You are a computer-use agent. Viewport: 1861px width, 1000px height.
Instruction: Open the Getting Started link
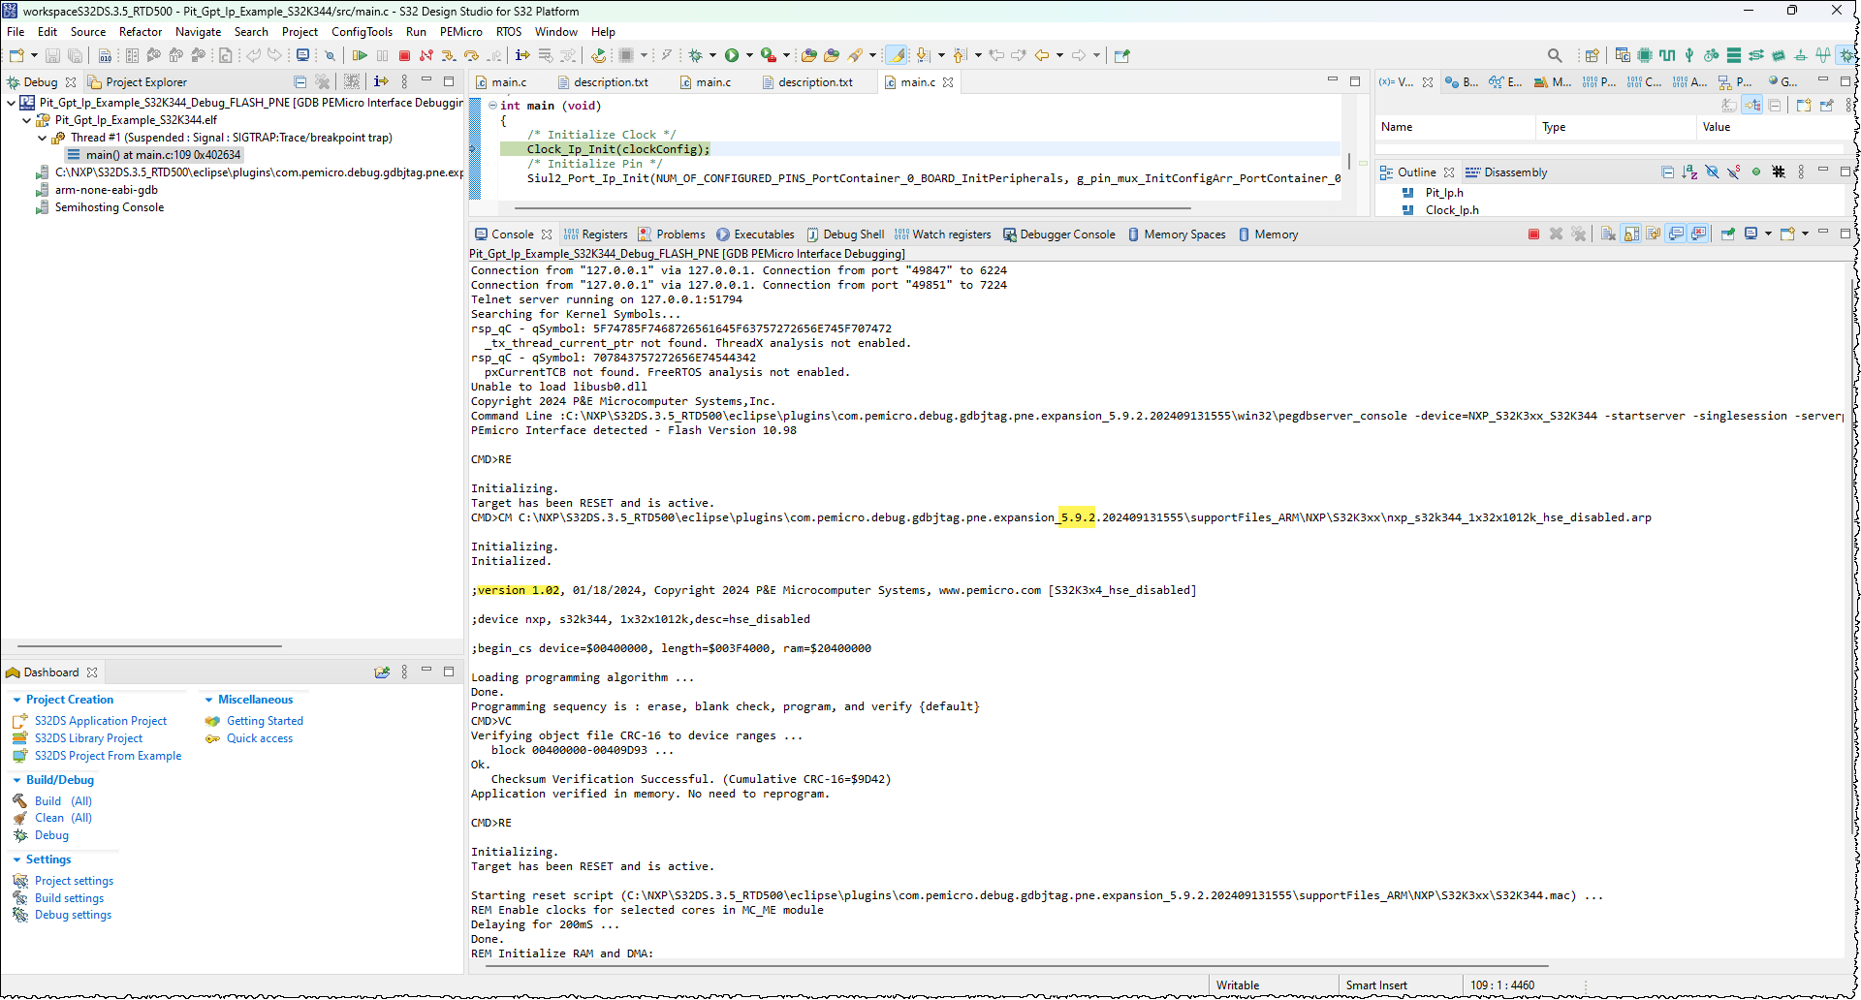pyautogui.click(x=265, y=720)
